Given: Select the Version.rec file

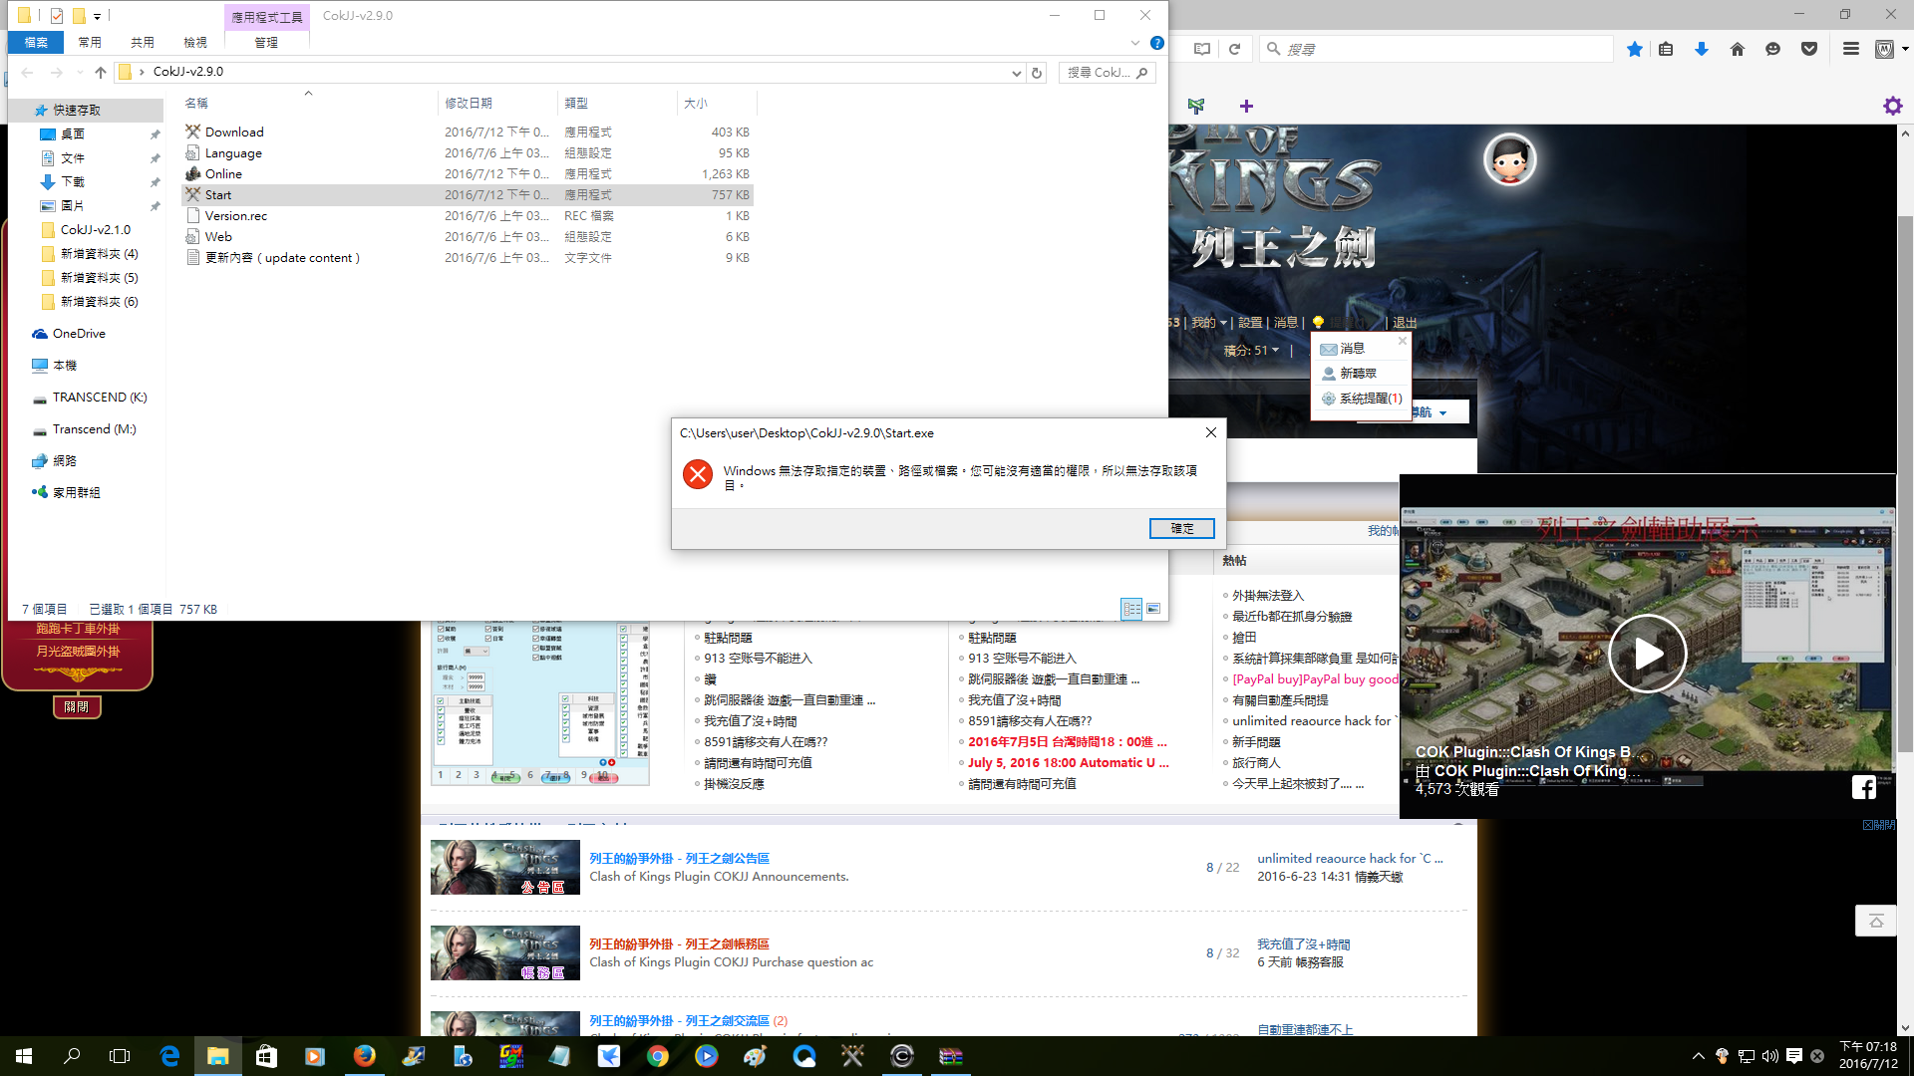Looking at the screenshot, I should pyautogui.click(x=236, y=215).
